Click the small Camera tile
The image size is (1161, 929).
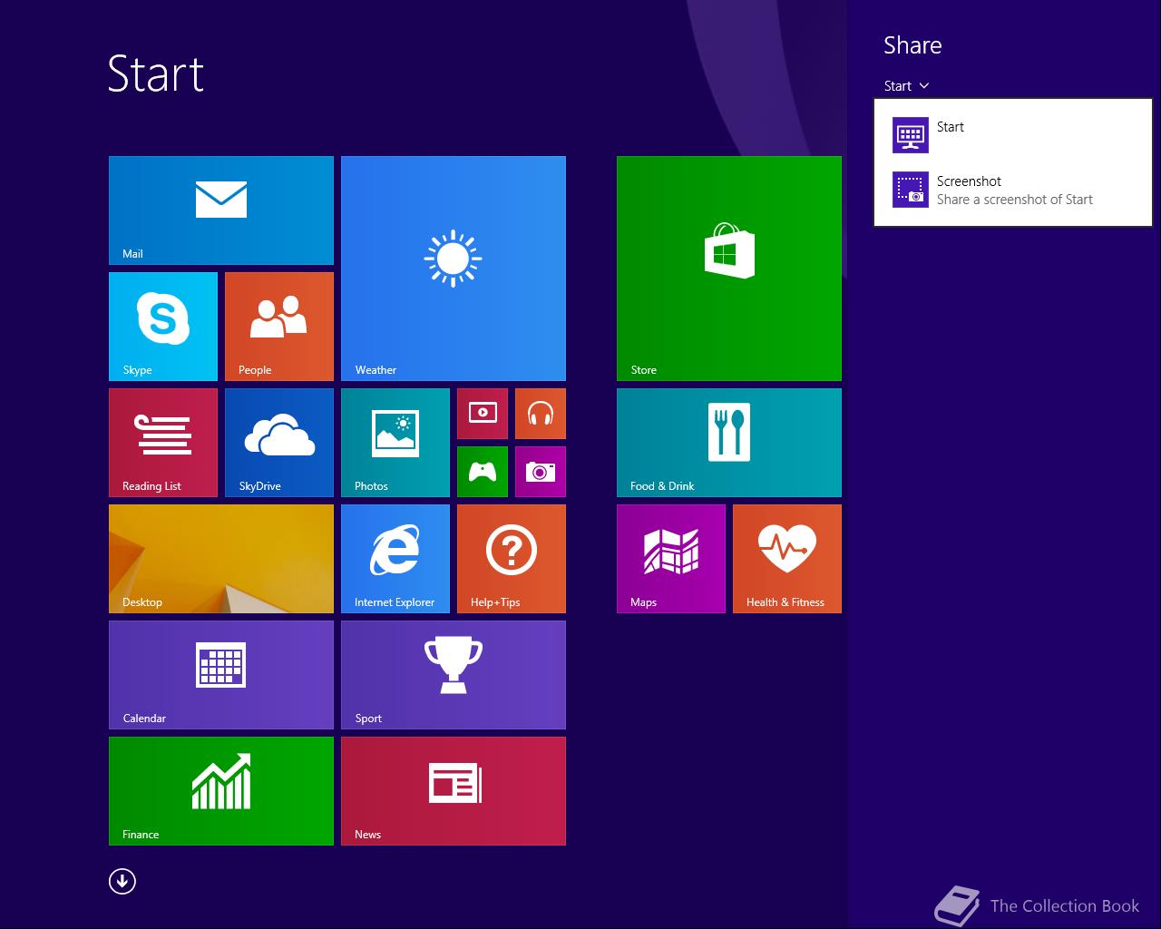541,472
